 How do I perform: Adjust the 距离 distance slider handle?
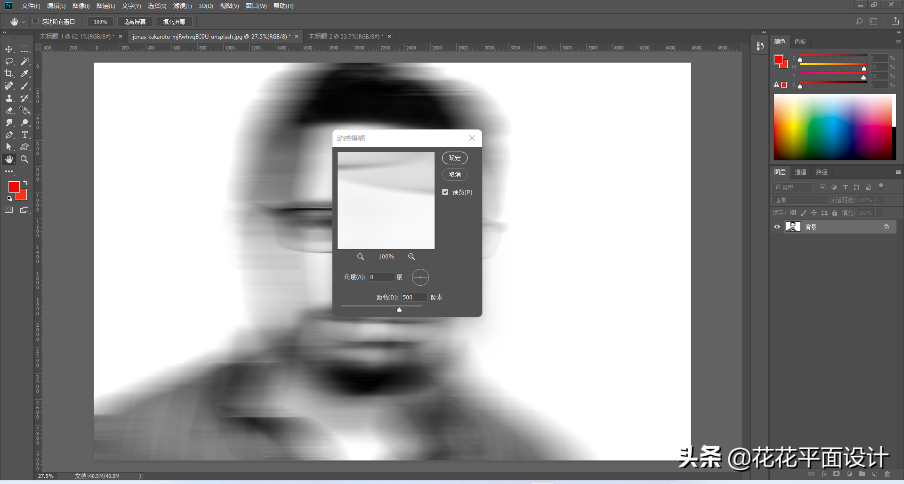pyautogui.click(x=399, y=309)
